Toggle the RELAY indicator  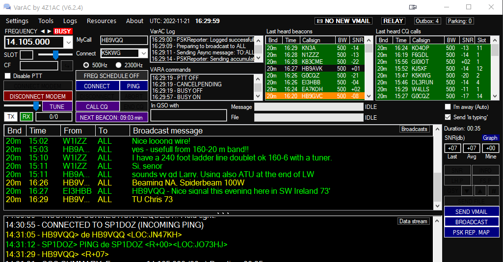tap(393, 21)
